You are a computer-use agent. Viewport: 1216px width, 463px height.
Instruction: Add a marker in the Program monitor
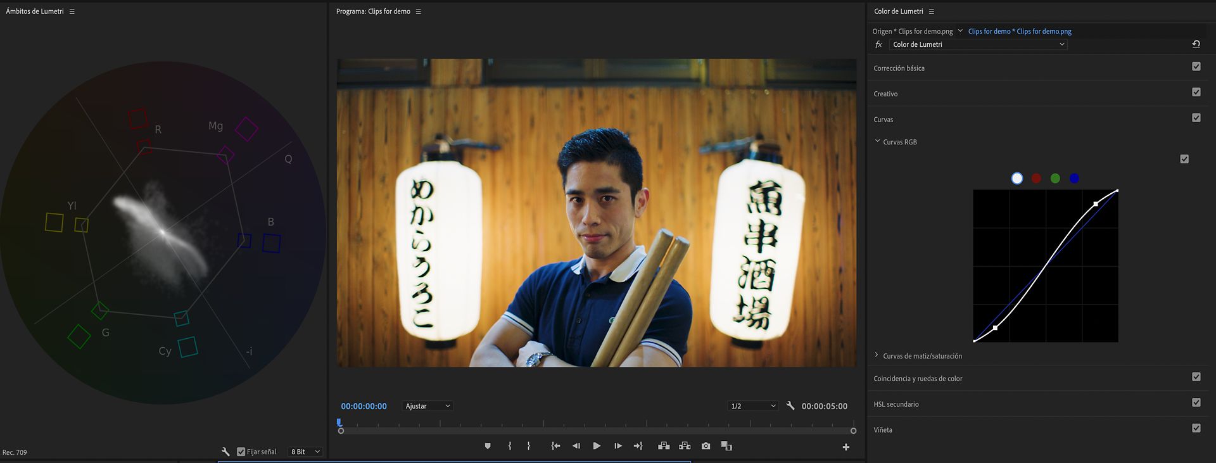click(488, 447)
